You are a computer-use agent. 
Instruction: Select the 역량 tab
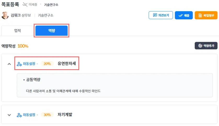[51, 31]
